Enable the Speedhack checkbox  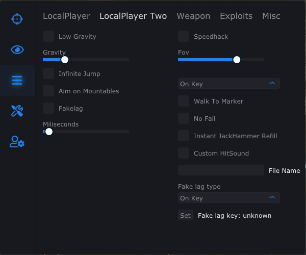184,36
